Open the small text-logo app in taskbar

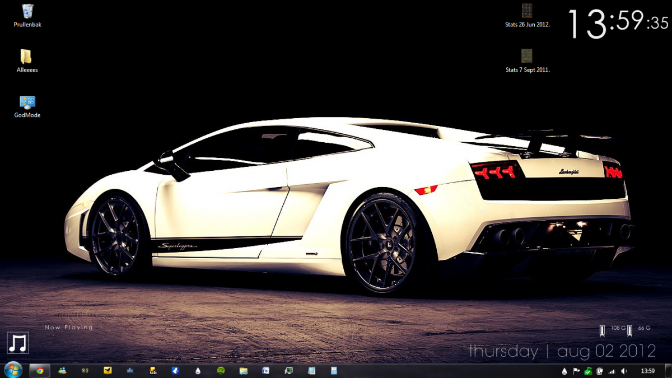85,371
